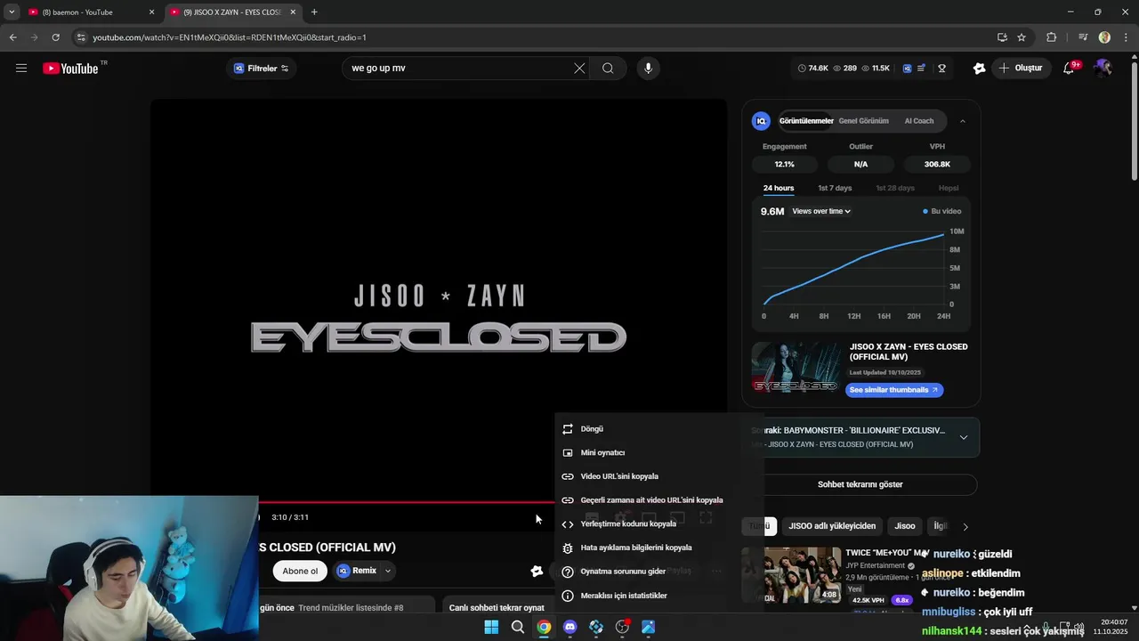The width and height of the screenshot is (1139, 641).
Task: Switch to the baemon - YouTube tab
Action: (x=91, y=12)
